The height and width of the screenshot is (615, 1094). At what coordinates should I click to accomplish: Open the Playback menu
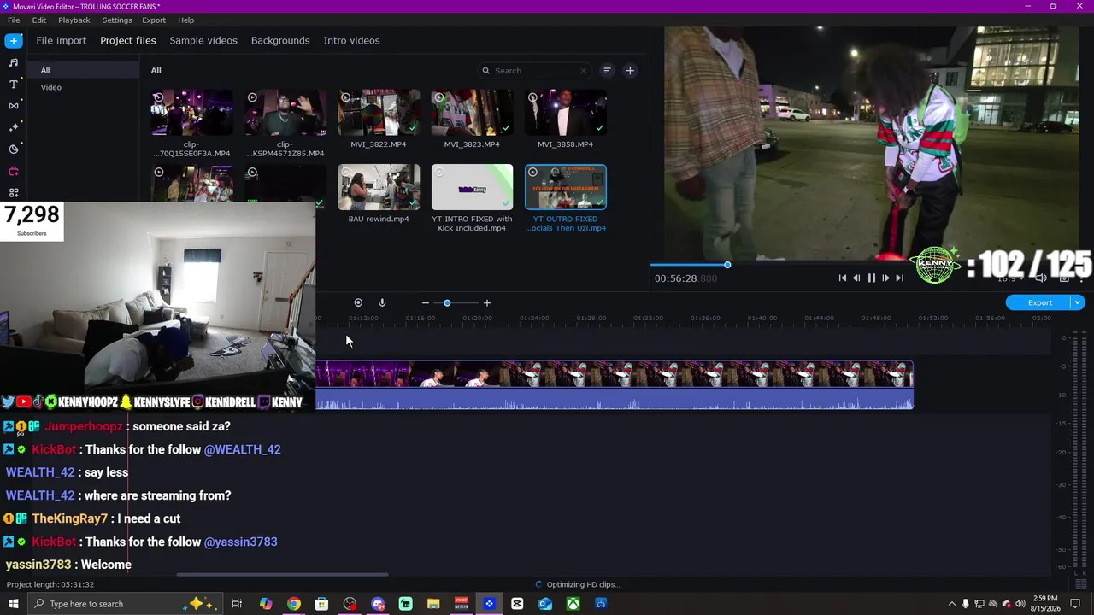coord(74,20)
